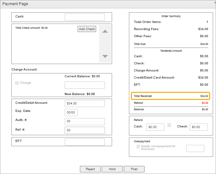This screenshot has width=216, height=174.
Task: Tick the Refund checkbox between Cash and Check
Action: 169,125
